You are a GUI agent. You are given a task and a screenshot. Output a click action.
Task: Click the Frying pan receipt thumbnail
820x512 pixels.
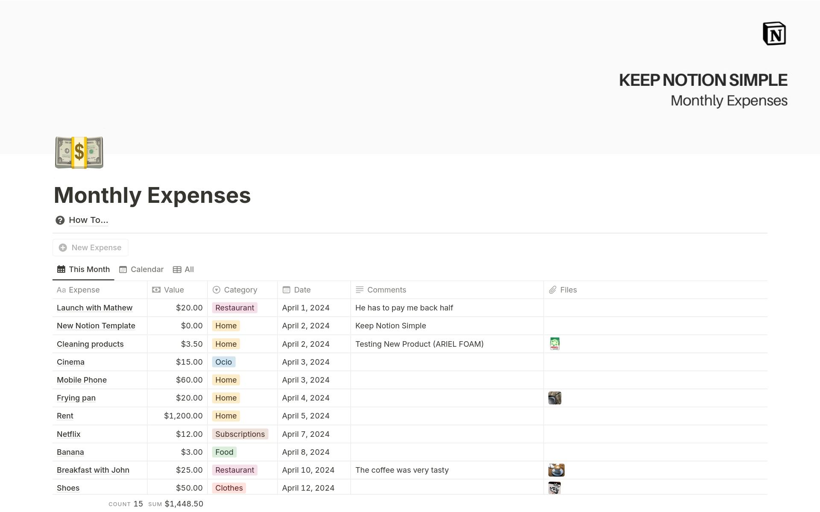point(554,398)
